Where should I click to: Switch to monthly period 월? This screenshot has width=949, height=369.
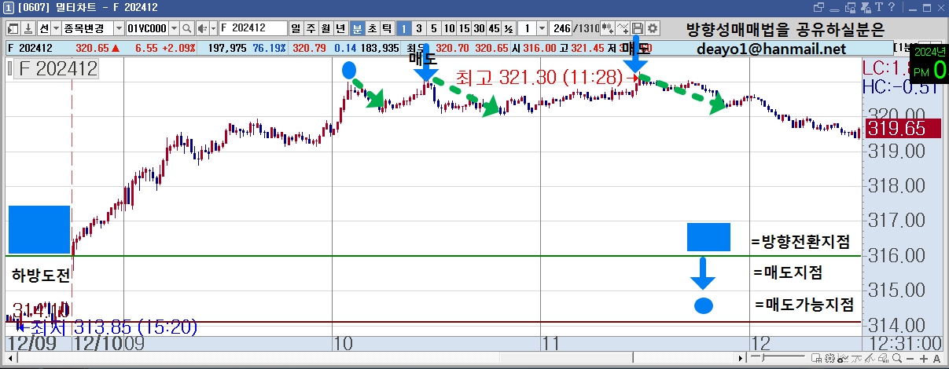click(326, 28)
